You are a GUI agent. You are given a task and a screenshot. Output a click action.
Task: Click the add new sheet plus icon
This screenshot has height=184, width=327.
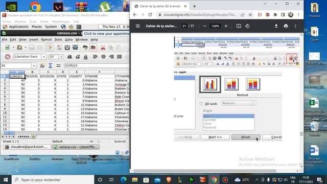point(34,136)
